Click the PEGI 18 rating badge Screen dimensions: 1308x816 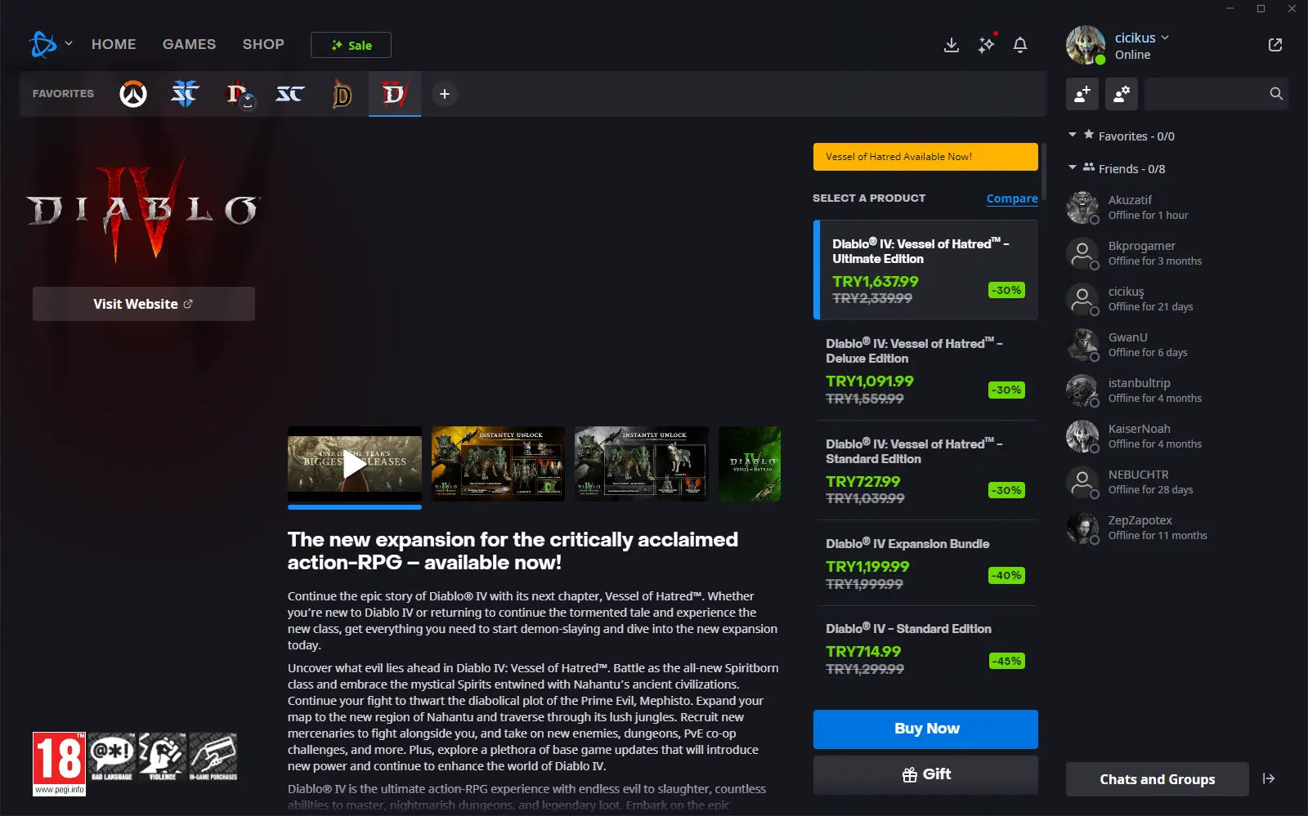pos(59,764)
